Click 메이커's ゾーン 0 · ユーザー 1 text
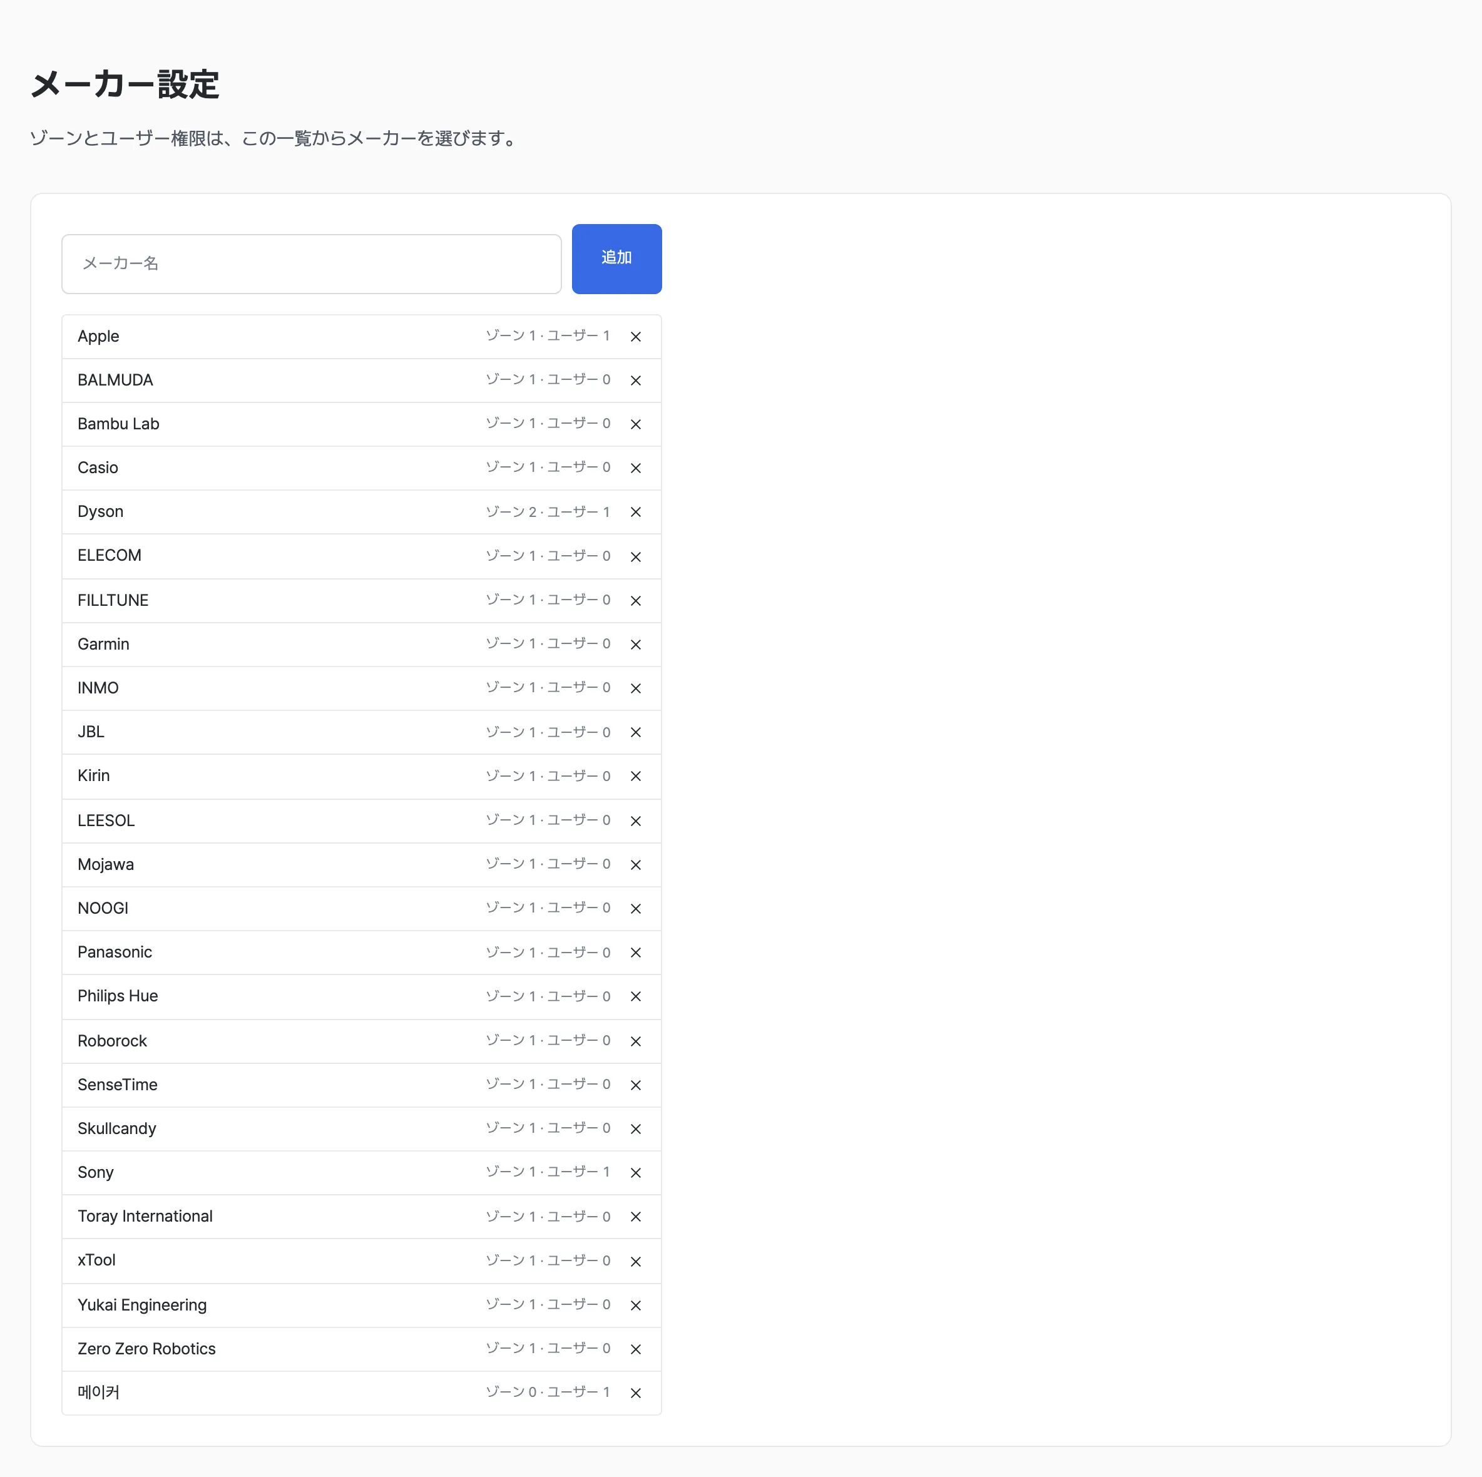Image resolution: width=1482 pixels, height=1477 pixels. click(x=548, y=1392)
